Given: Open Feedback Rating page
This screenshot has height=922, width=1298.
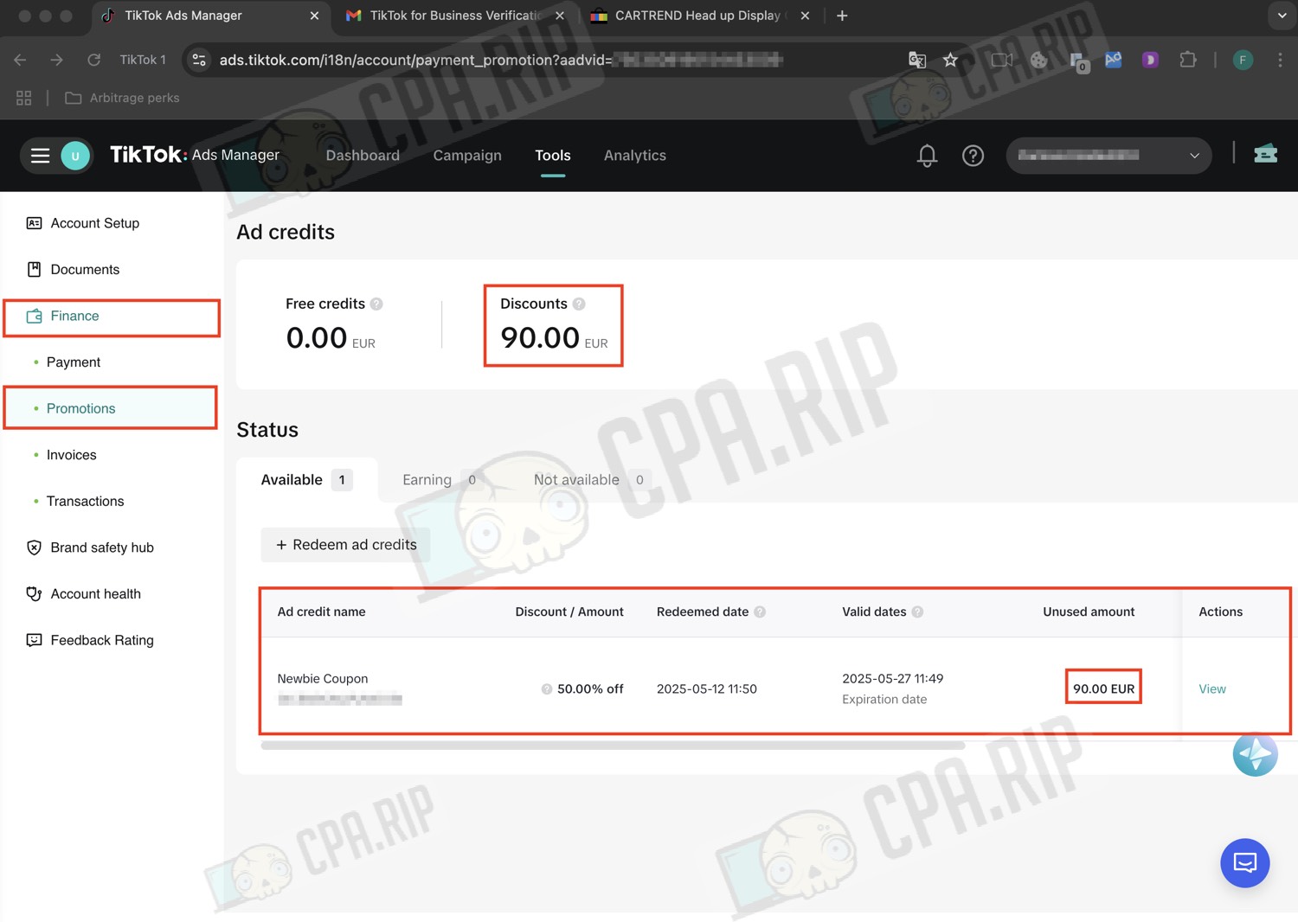Looking at the screenshot, I should [102, 640].
